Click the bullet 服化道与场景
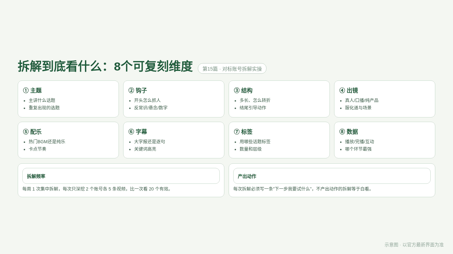The height and width of the screenshot is (254, 453). pos(358,108)
